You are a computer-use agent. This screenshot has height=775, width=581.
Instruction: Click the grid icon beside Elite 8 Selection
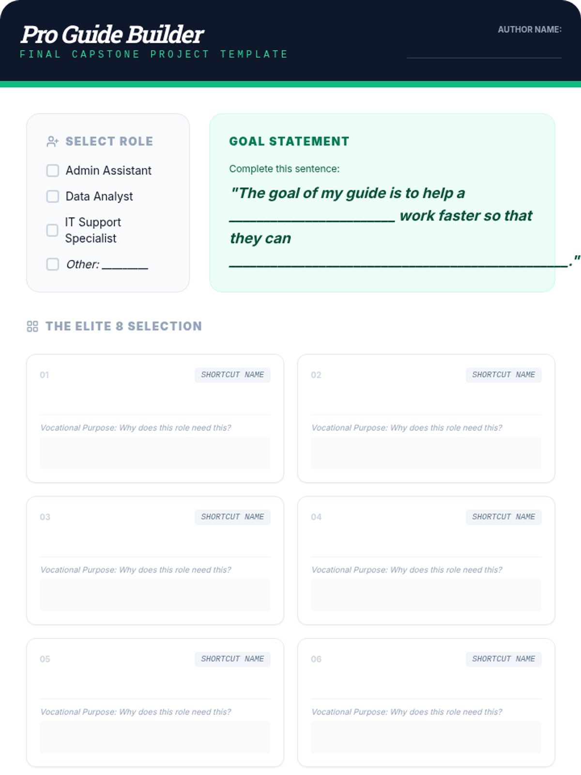point(32,326)
